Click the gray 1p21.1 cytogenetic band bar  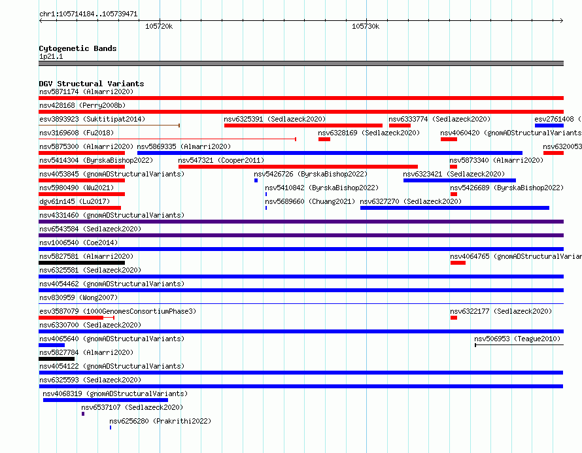[301, 63]
